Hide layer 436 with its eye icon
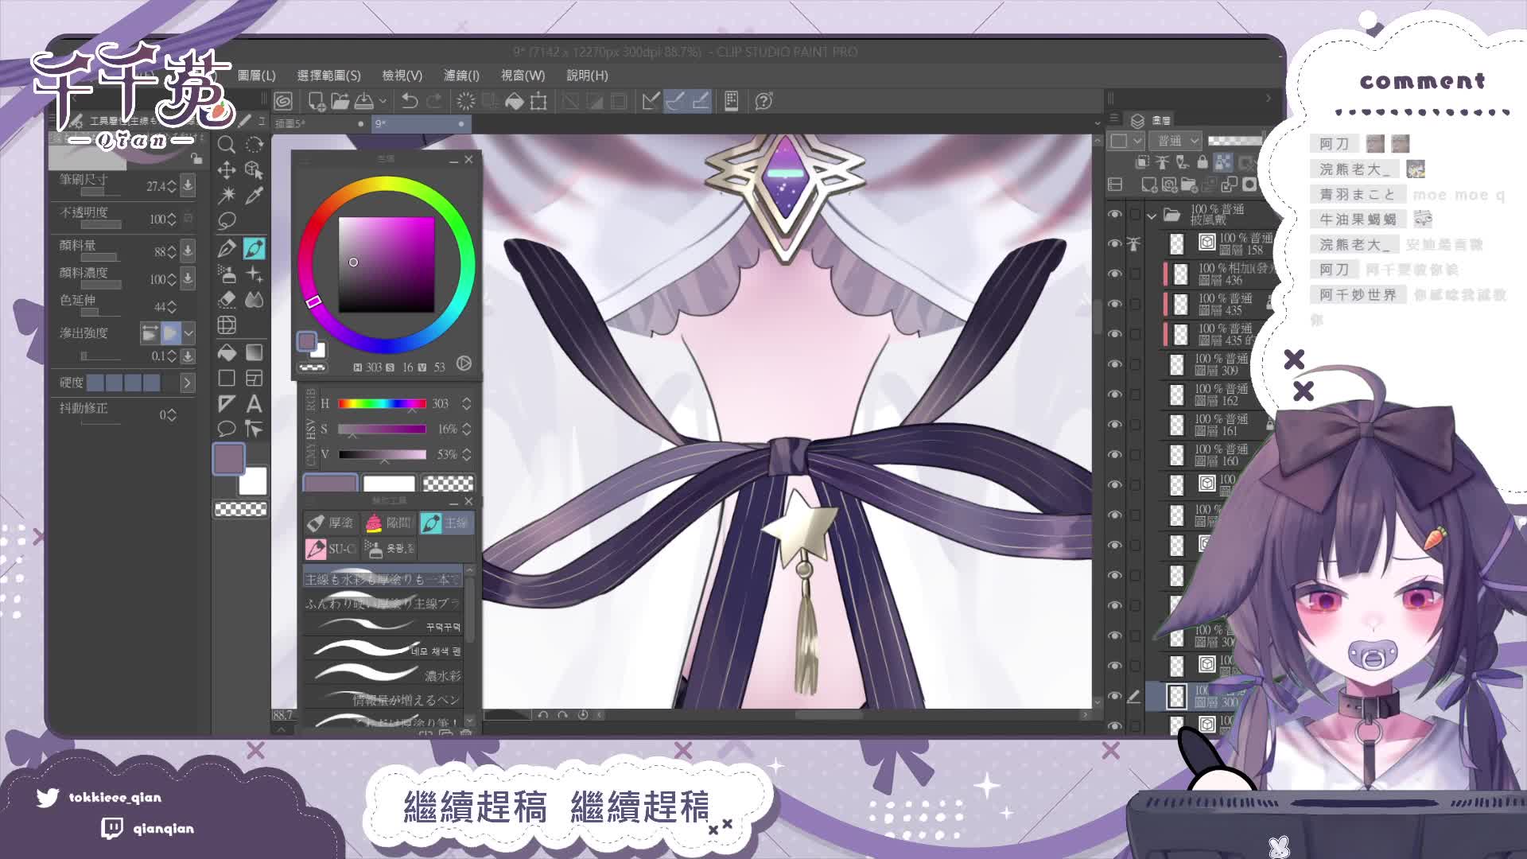This screenshot has width=1527, height=859. [x=1115, y=274]
